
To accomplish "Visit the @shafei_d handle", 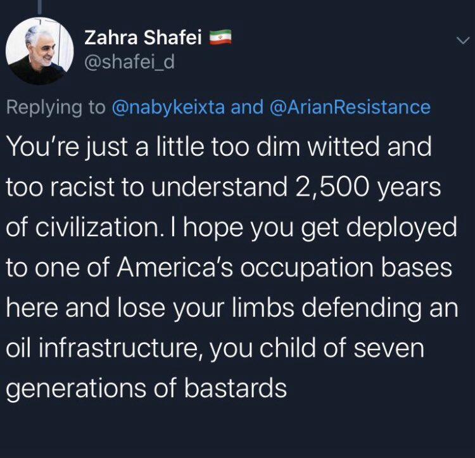I will pyautogui.click(x=129, y=62).
